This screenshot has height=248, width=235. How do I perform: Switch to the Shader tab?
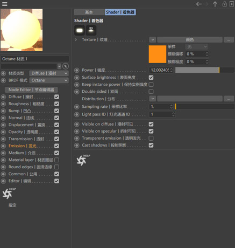120,12
